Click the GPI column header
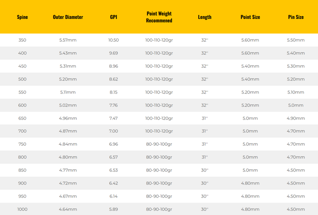This screenshot has height=215, width=318. tap(114, 17)
